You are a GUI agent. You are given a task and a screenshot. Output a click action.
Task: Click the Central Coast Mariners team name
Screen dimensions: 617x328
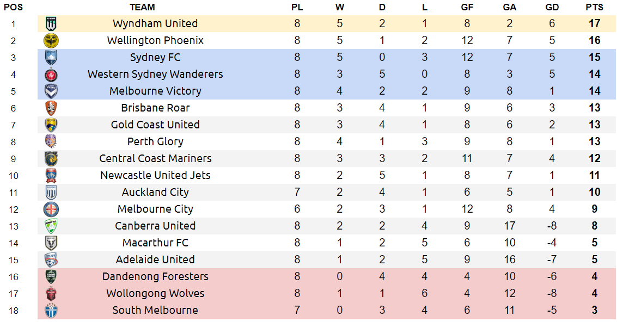155,158
